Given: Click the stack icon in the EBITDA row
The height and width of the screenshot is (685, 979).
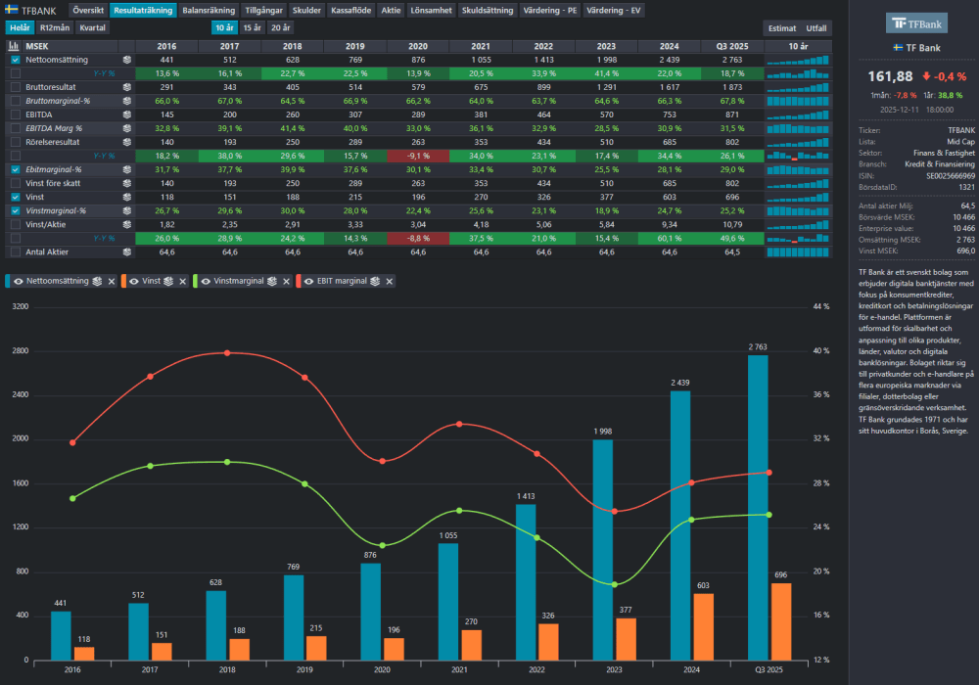Looking at the screenshot, I should (126, 114).
